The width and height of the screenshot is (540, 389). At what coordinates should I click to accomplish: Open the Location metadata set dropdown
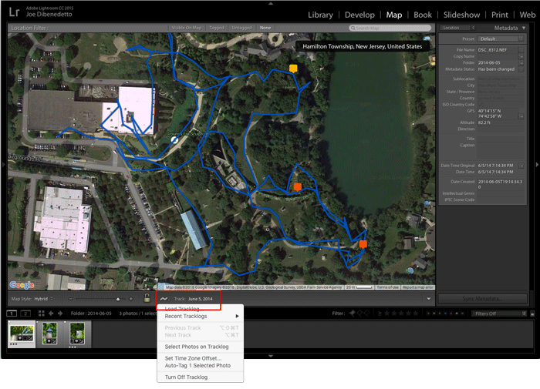pos(457,28)
